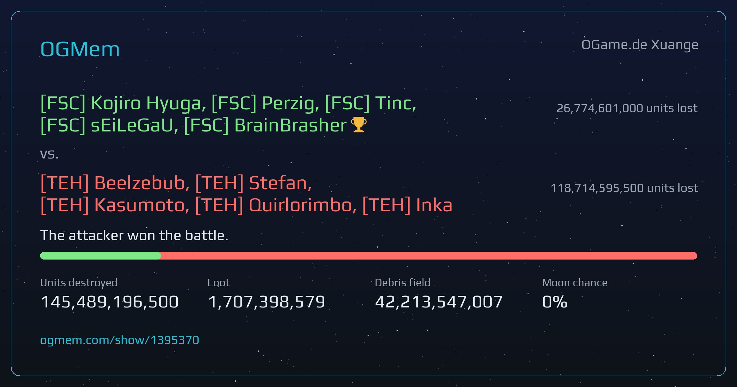Select attacker name sEiLeGaU
The height and width of the screenshot is (387, 737).
tap(132, 125)
